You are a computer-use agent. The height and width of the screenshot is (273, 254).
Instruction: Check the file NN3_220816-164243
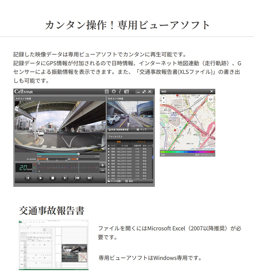[x=109, y=161]
